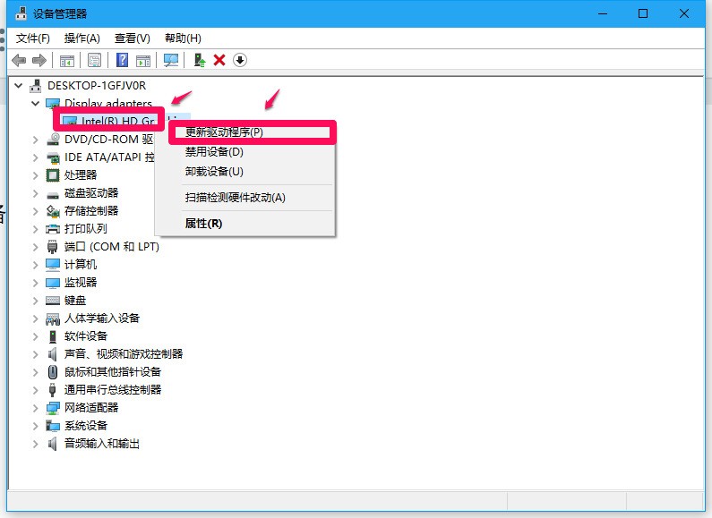Choose 卸载设备(U) from context menu

[245, 172]
